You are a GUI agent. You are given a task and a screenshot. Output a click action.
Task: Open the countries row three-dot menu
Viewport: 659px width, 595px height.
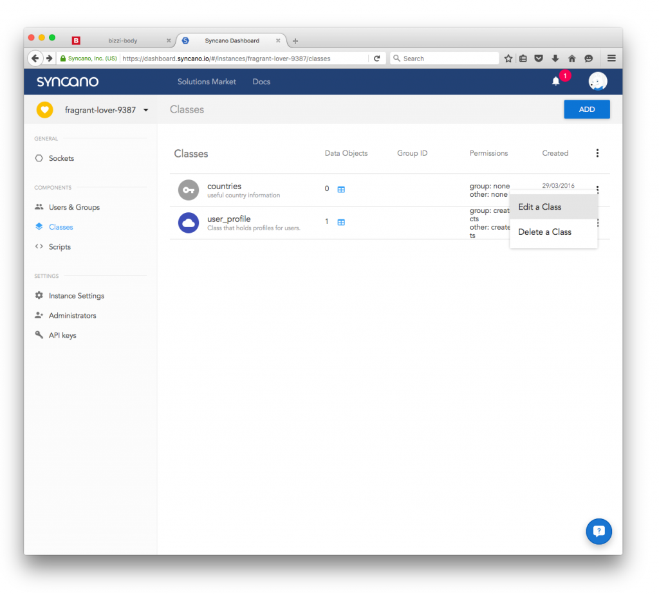tap(597, 189)
